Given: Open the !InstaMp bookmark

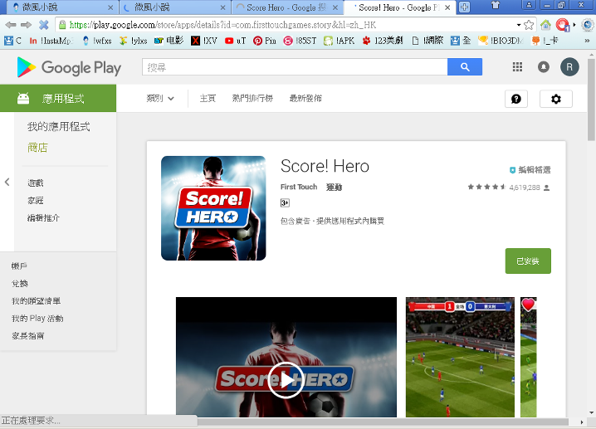Looking at the screenshot, I should (x=51, y=41).
